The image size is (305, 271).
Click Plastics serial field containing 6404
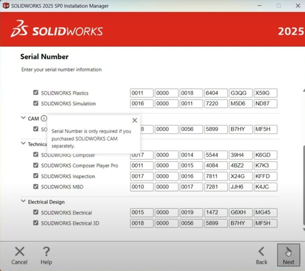tap(216, 93)
